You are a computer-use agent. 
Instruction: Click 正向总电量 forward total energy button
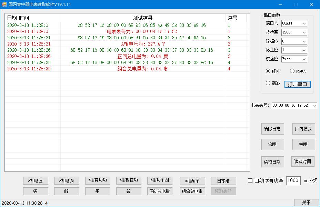point(160,191)
